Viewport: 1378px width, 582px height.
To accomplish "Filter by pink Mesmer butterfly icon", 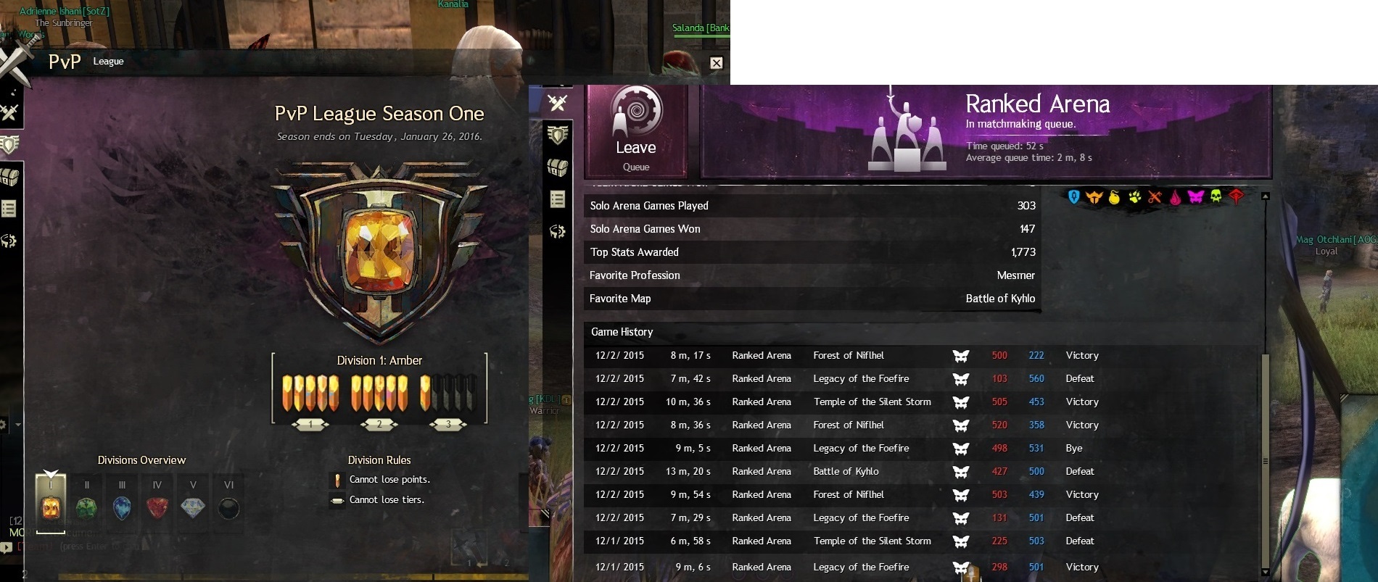I will [1196, 196].
